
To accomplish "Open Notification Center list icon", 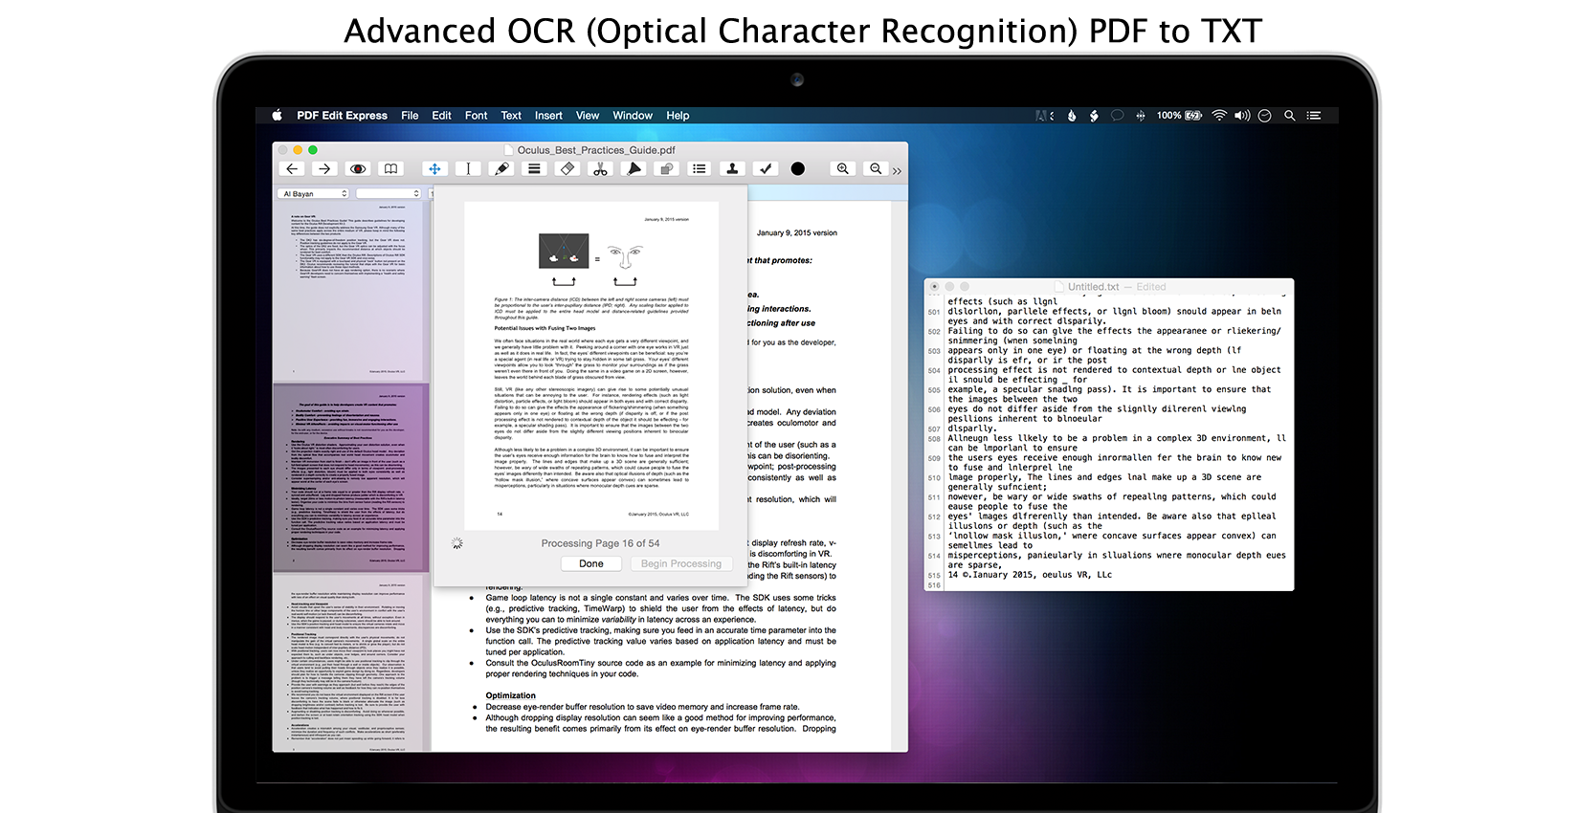I will [x=1314, y=116].
